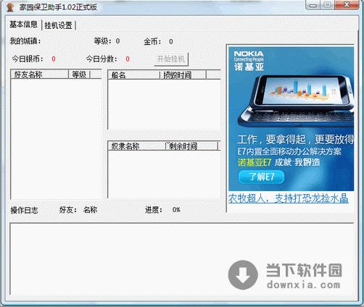Image resolution: width=364 pixels, height=307 pixels.
Task: Click the 等级： label in the top info row
Action: click(x=103, y=41)
